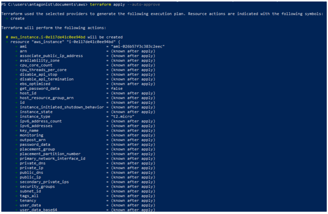
Task: Click the ami value "ami-026b57f3c383c2eec"
Action: (x=138, y=46)
